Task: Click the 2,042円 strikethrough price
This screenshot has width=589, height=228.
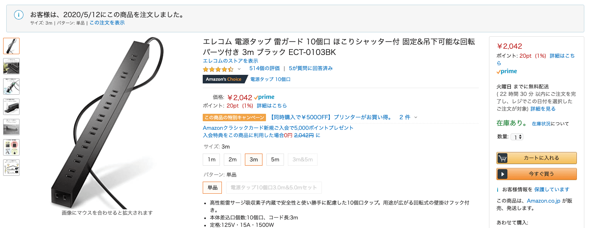Action: (x=304, y=135)
